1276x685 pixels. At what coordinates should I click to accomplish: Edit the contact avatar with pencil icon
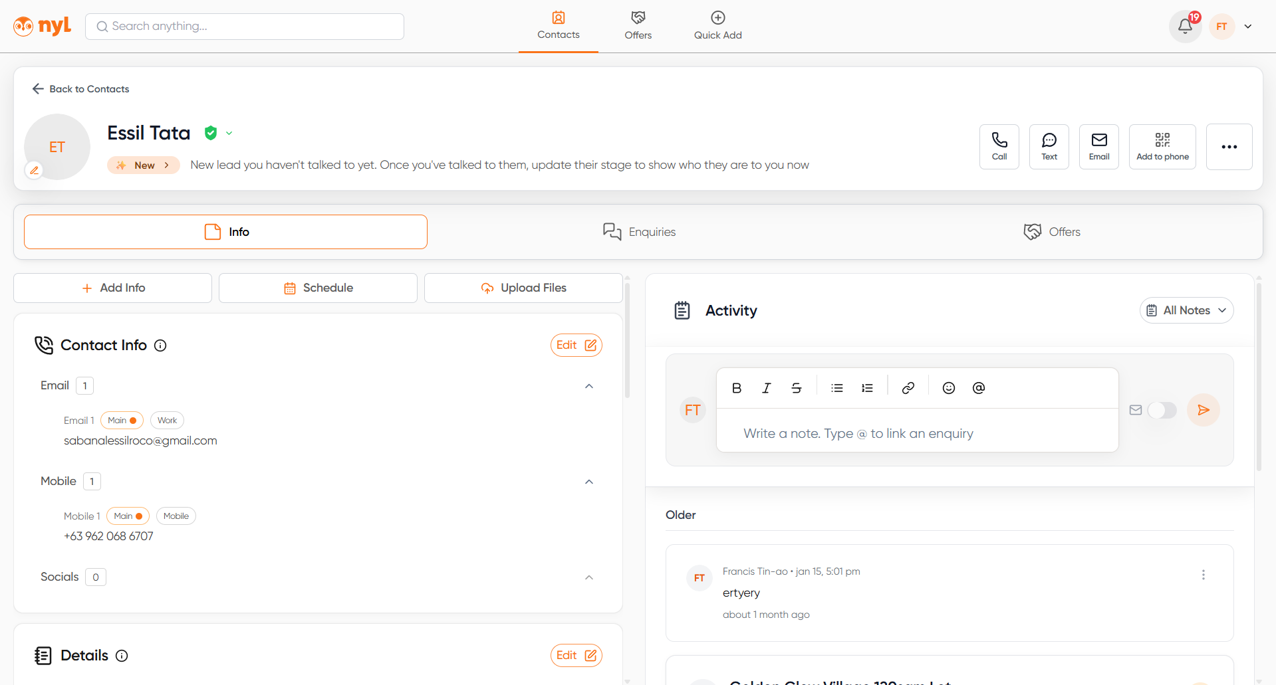point(35,170)
